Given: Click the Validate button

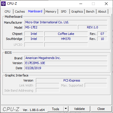Looking at the screenshot, I should (80, 109).
